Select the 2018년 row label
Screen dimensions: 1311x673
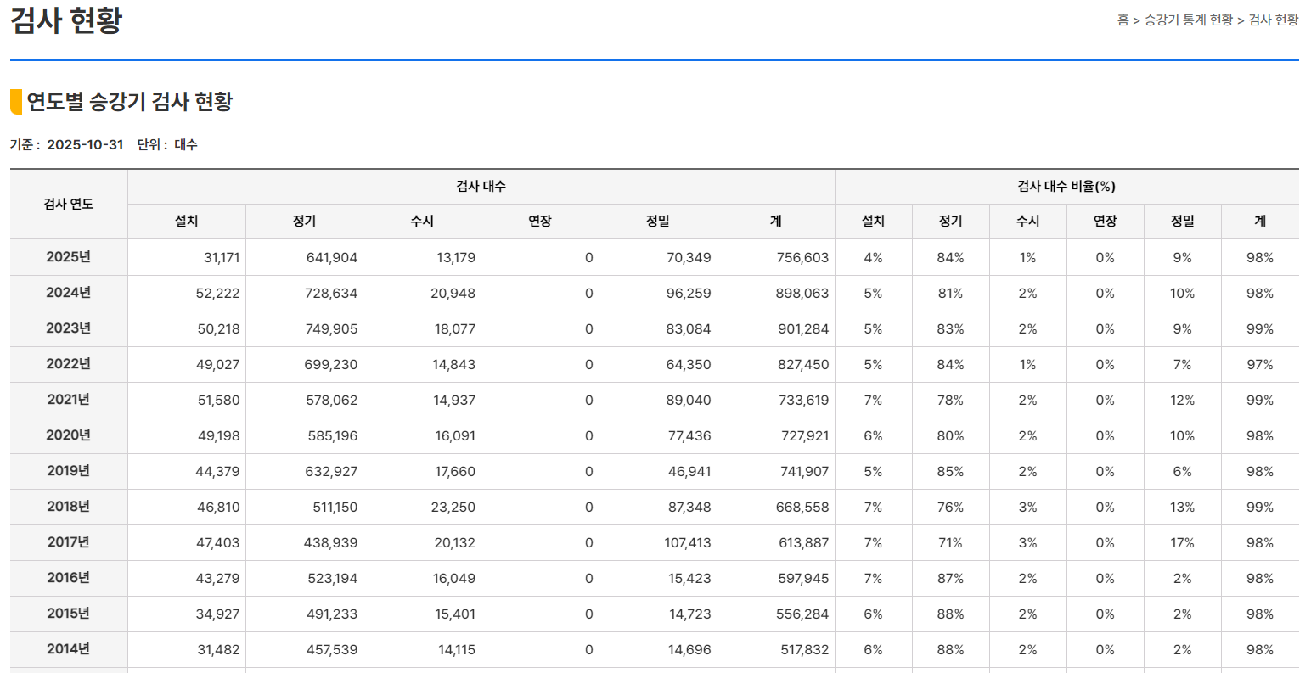(x=69, y=507)
